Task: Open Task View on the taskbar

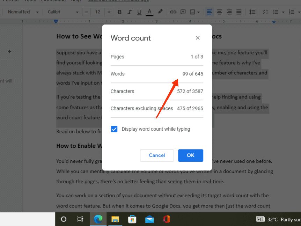Action: click(80, 219)
